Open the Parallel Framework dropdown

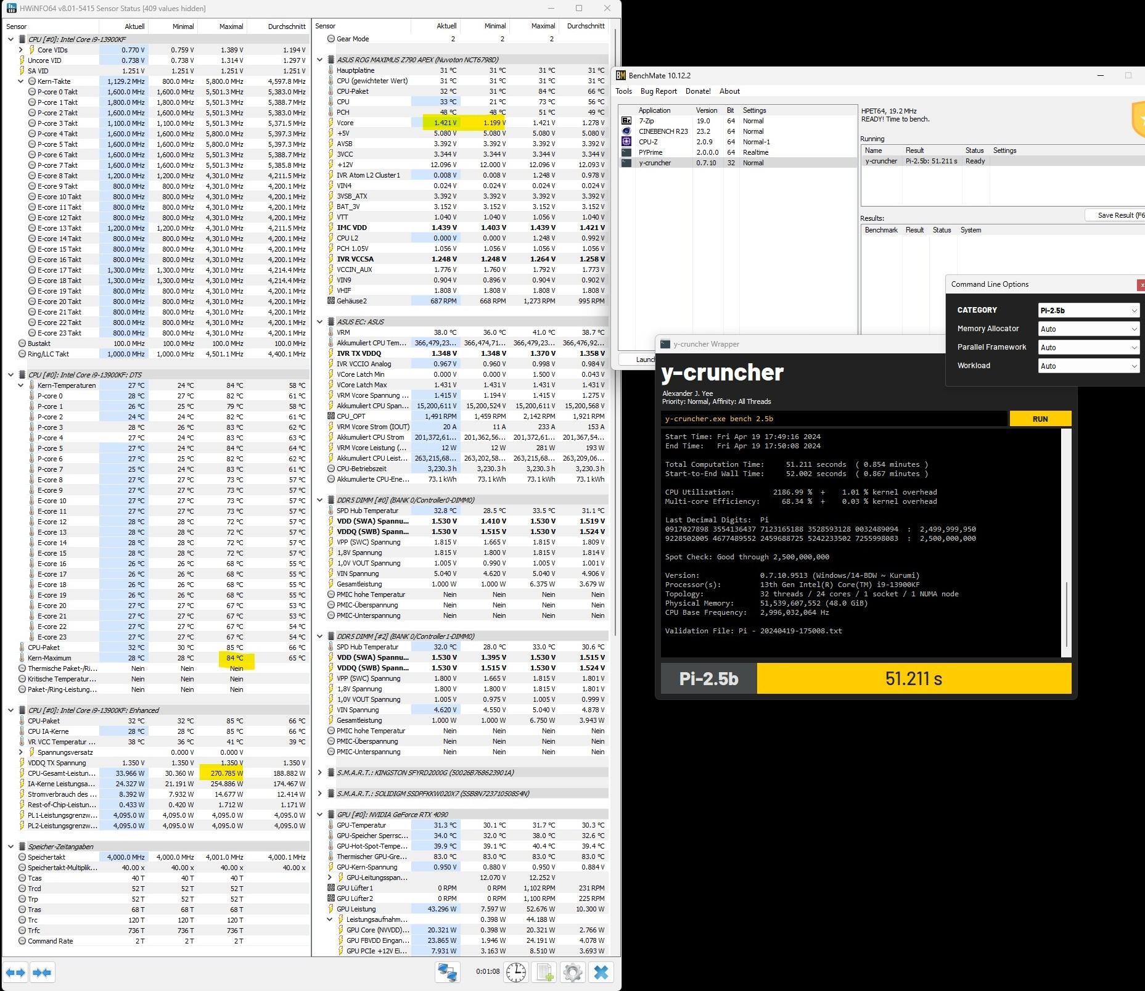1088,347
